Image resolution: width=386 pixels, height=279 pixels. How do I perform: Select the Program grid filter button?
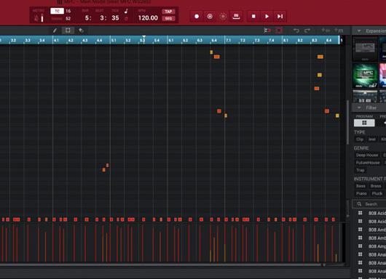[x=364, y=123]
